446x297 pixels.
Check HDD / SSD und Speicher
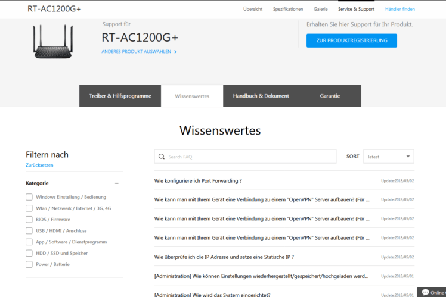(29, 253)
